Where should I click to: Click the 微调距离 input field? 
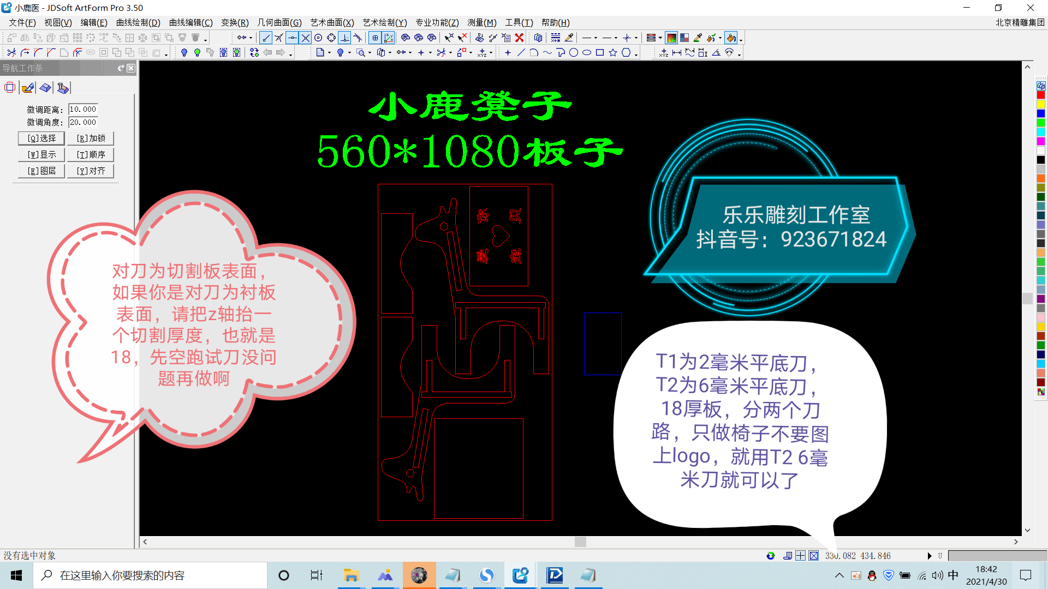coord(83,109)
